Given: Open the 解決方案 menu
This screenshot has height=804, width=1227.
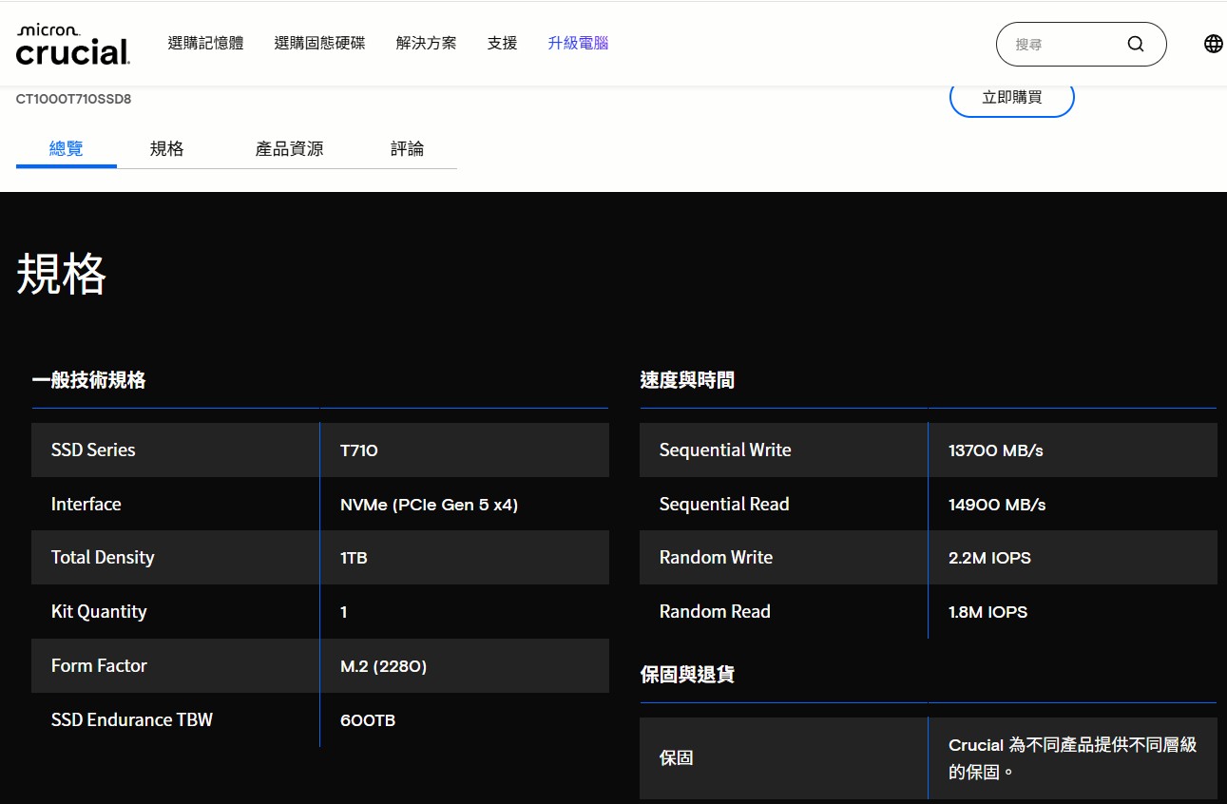Looking at the screenshot, I should tap(426, 43).
